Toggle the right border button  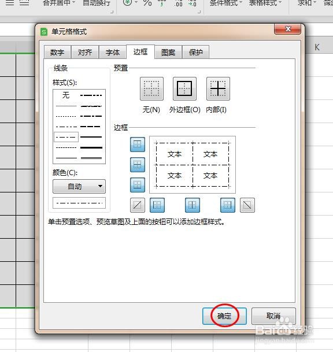click(228, 205)
